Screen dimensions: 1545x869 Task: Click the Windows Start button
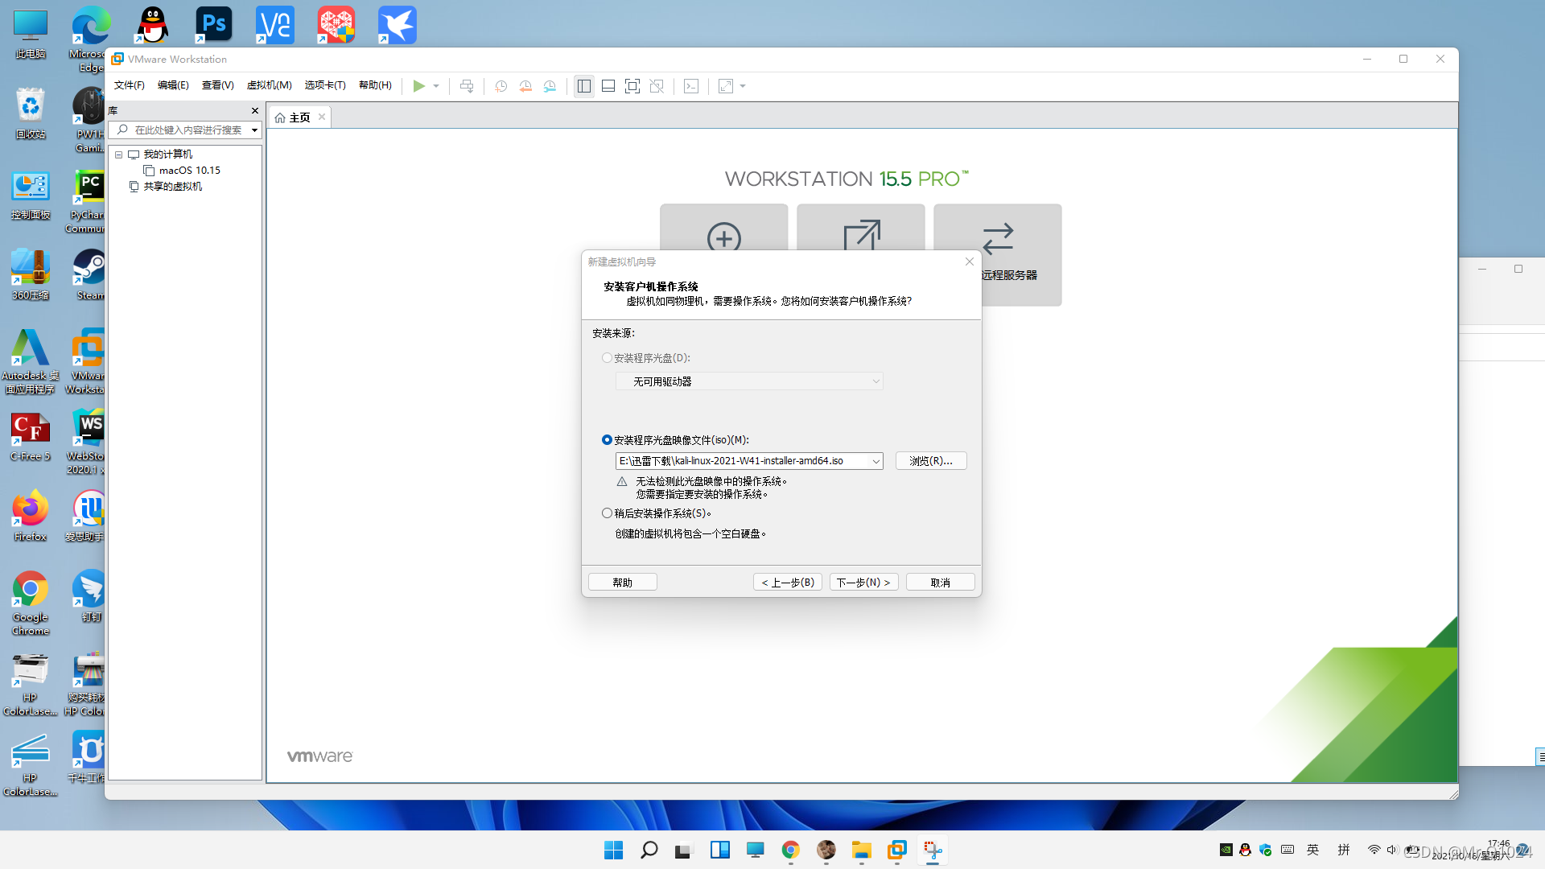(613, 850)
